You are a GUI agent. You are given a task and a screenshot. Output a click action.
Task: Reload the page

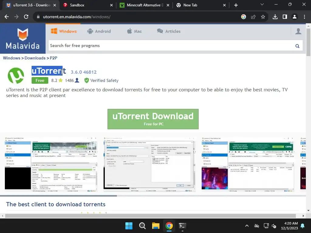26,17
